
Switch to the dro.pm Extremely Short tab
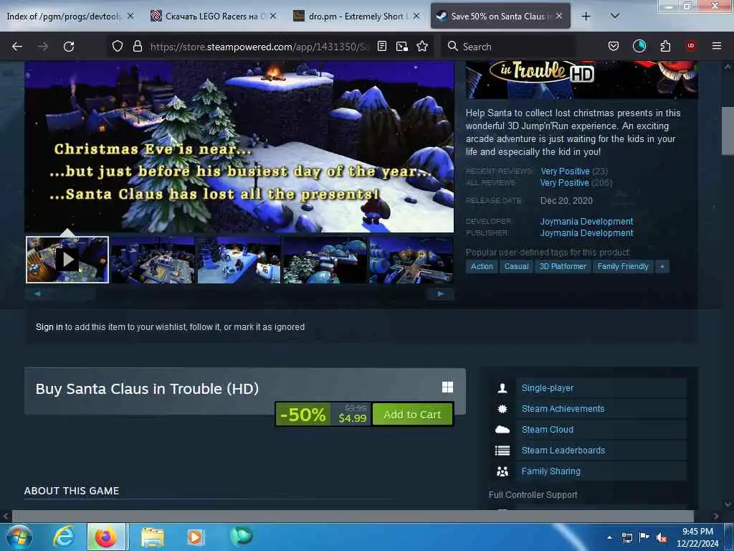pos(350,17)
